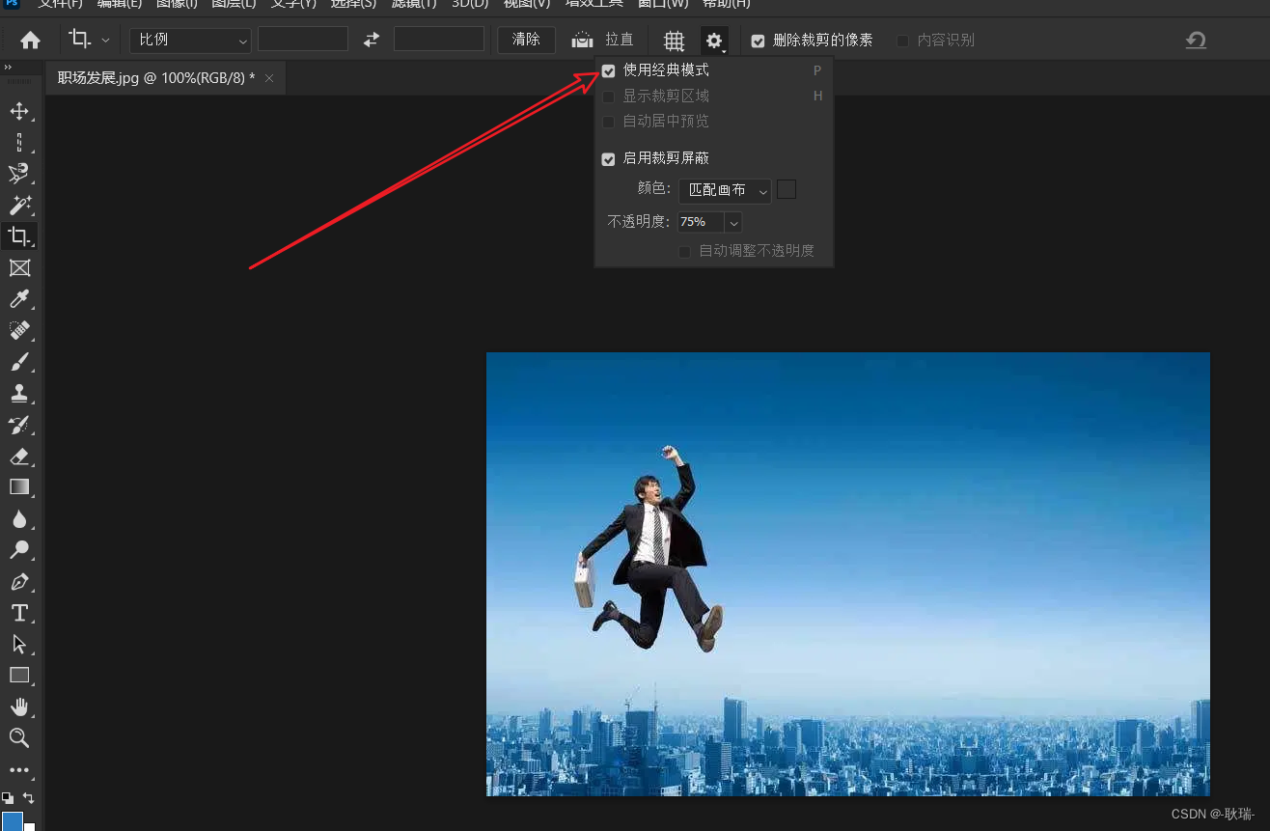Click the default colors icon
The image size is (1270, 831).
point(8,798)
